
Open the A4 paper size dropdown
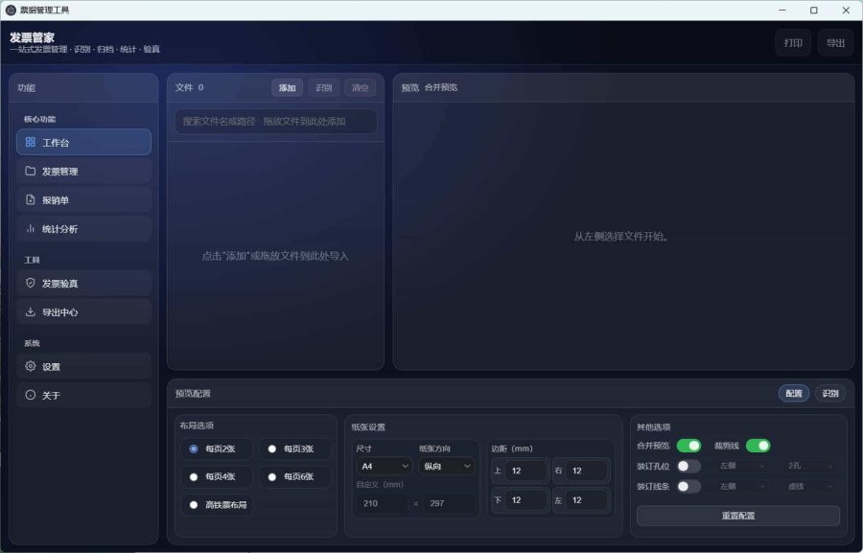pos(384,467)
